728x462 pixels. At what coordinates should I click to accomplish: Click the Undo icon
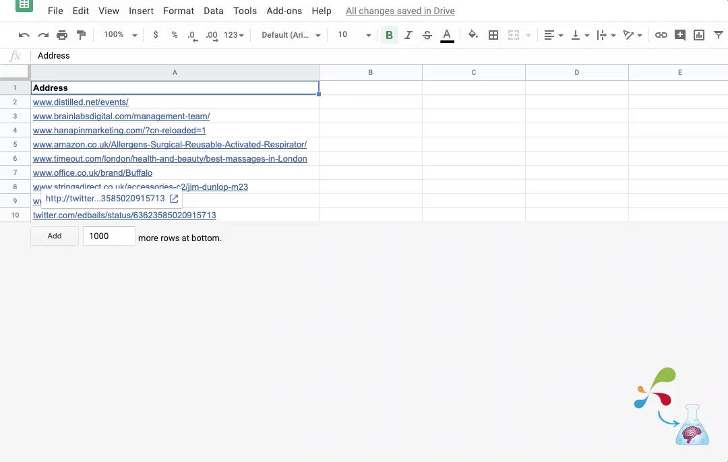(24, 35)
